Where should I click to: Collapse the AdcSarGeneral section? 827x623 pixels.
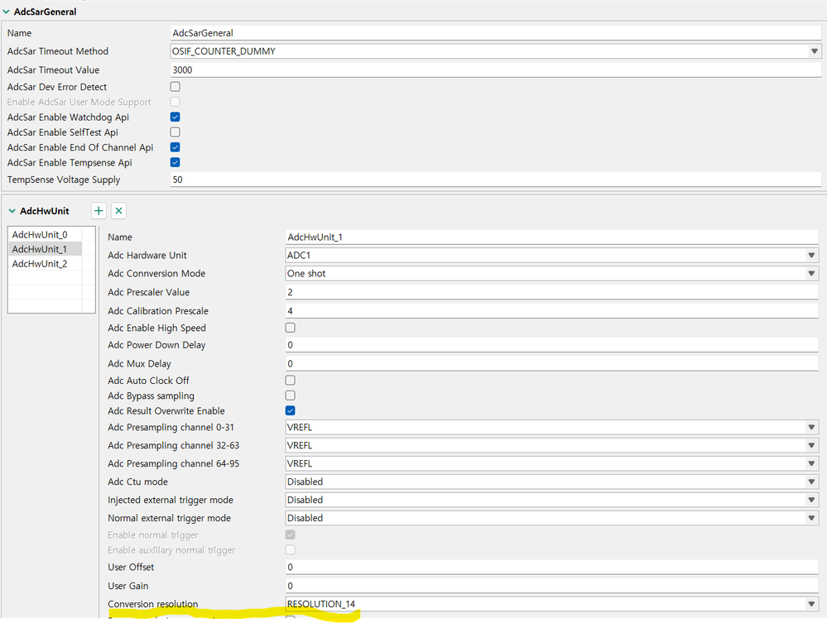tap(7, 12)
